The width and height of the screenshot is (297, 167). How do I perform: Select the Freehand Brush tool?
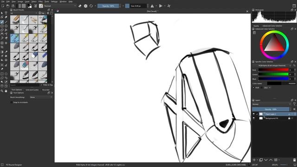click(2, 22)
